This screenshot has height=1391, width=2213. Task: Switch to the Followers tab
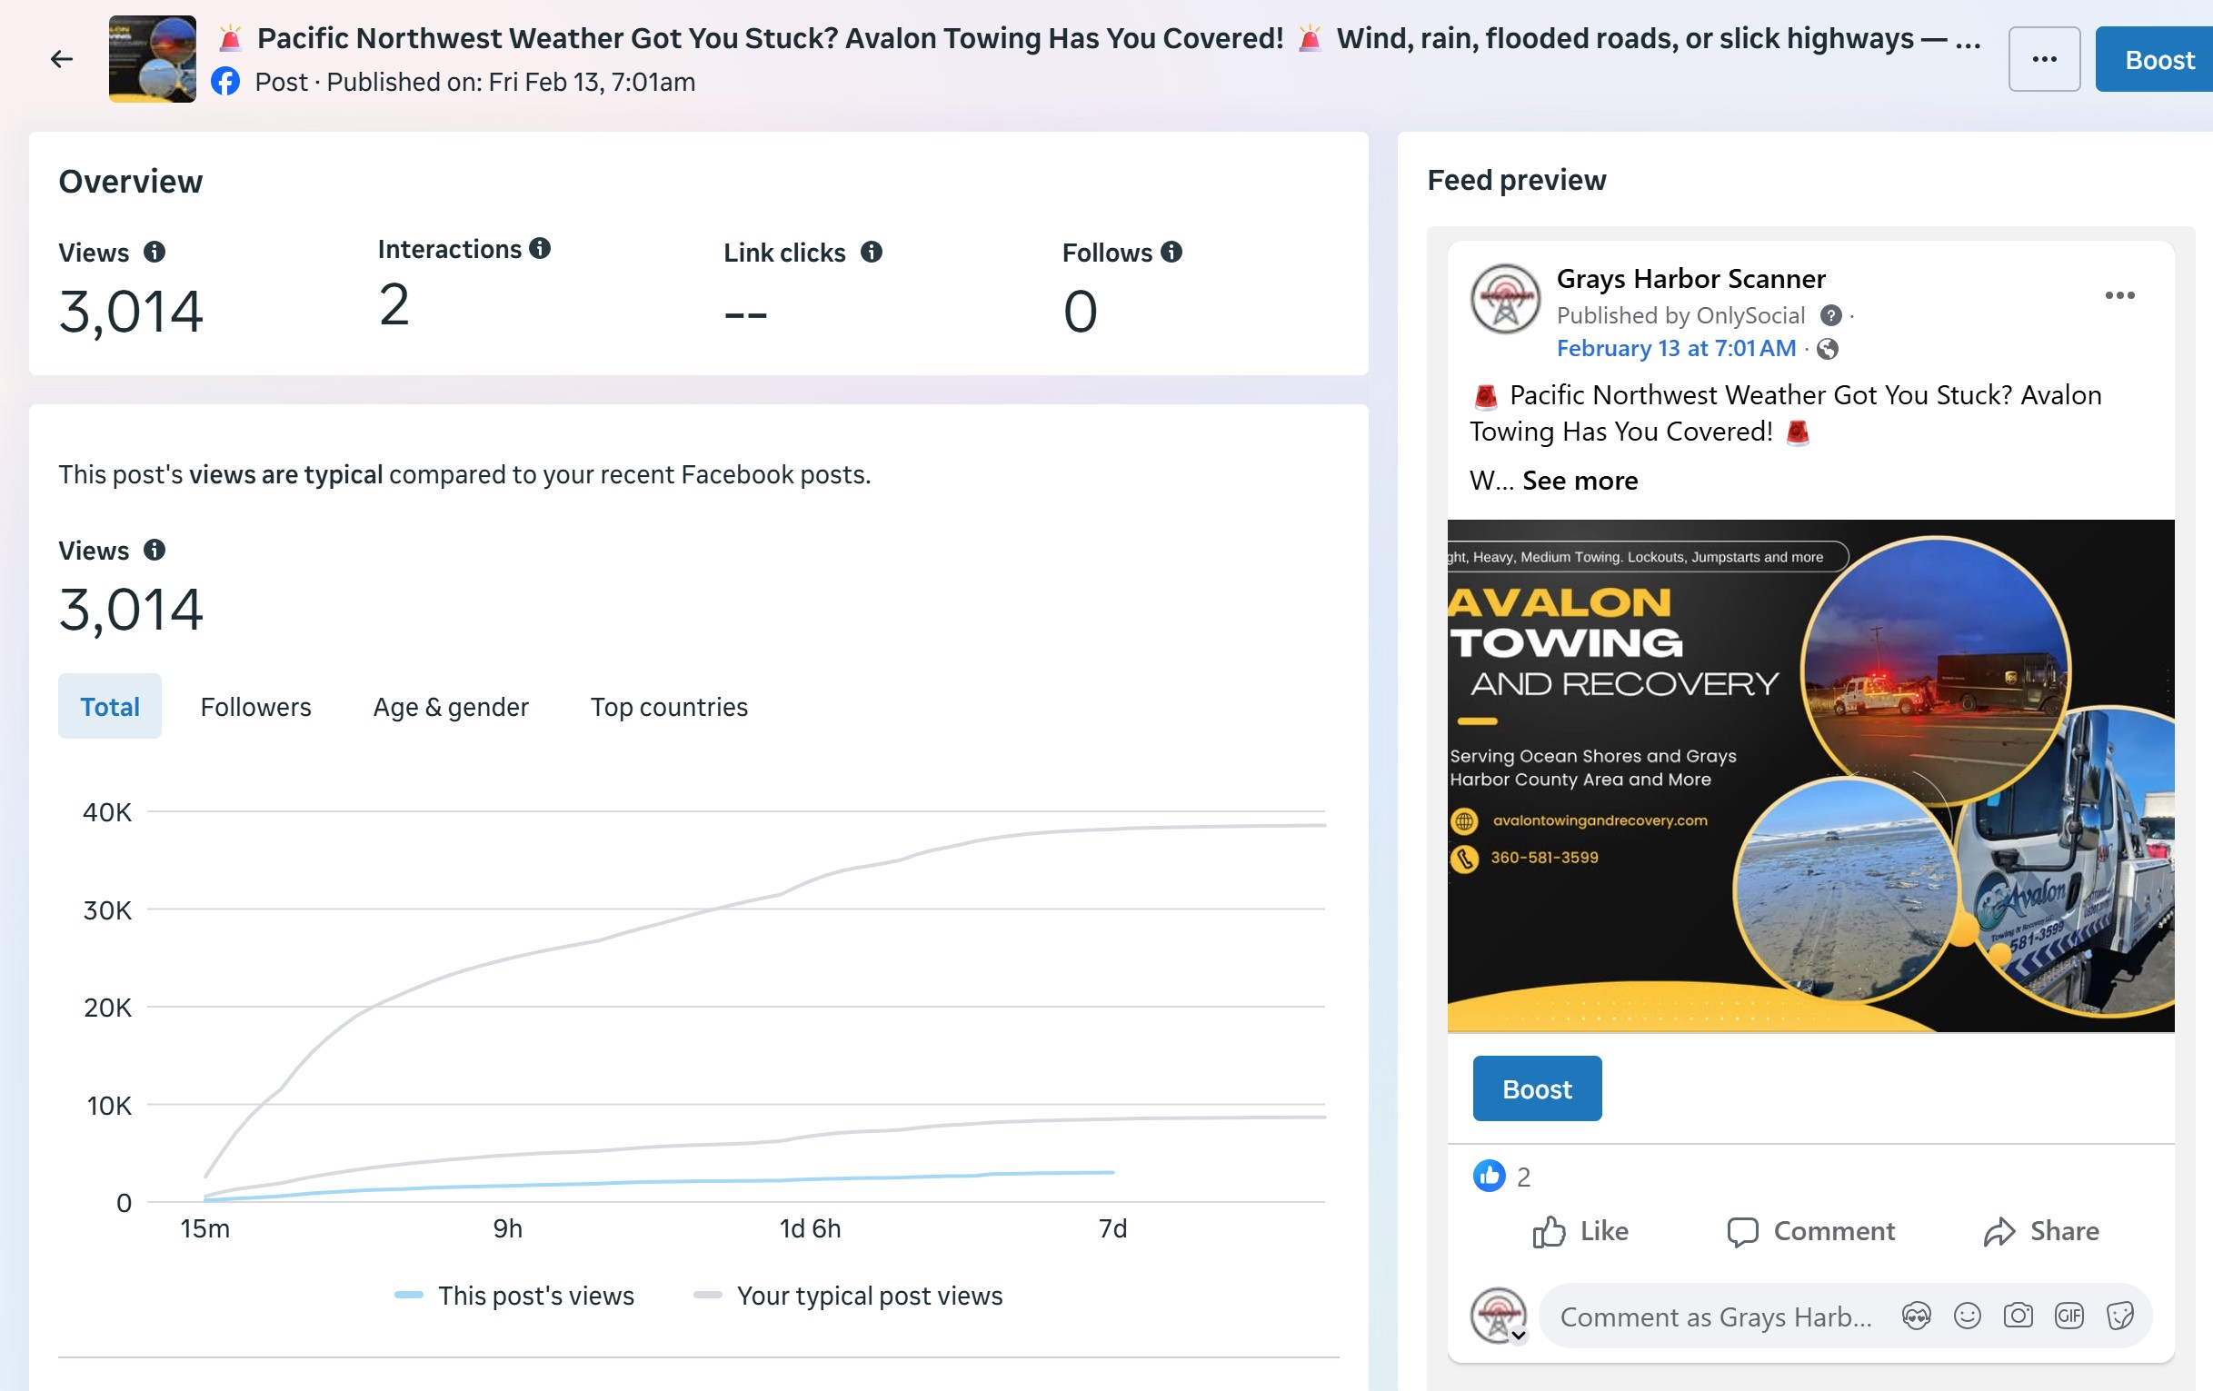[x=255, y=707]
